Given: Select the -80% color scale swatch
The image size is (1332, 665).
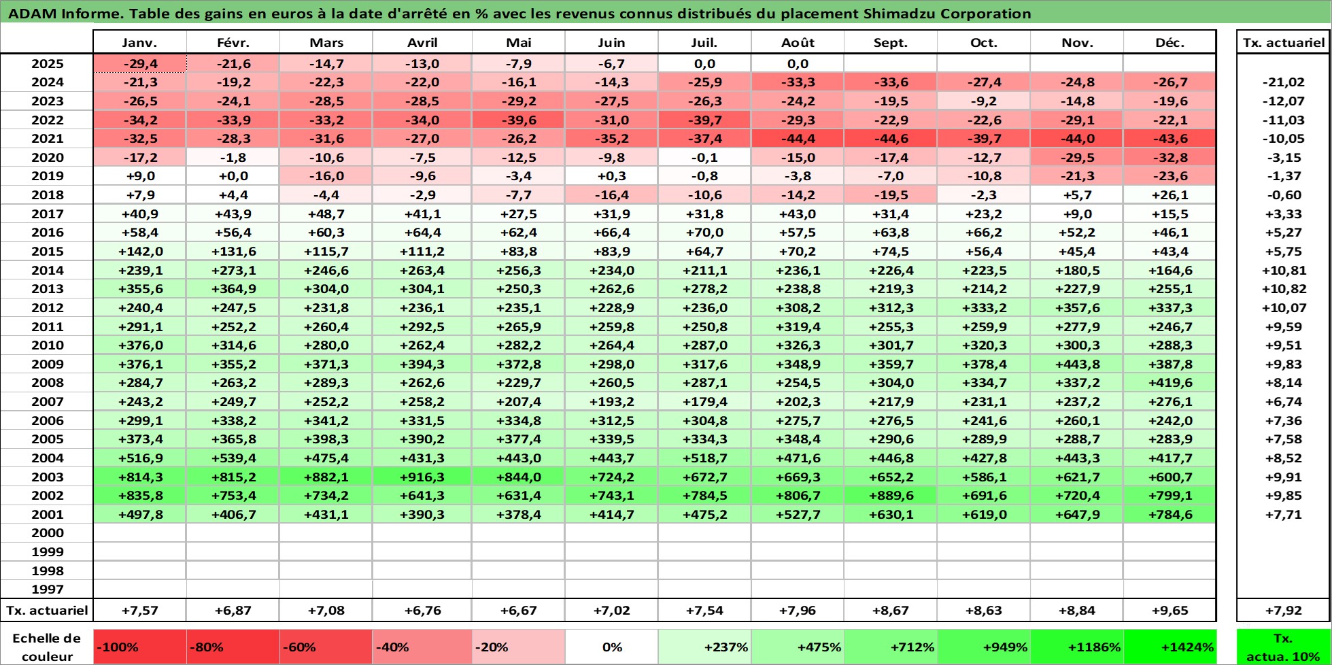Looking at the screenshot, I should pyautogui.click(x=233, y=647).
